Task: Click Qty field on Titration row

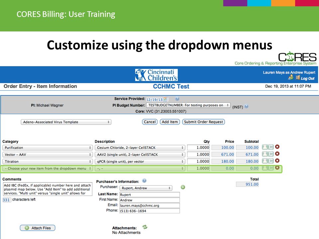Action: click(198, 161)
